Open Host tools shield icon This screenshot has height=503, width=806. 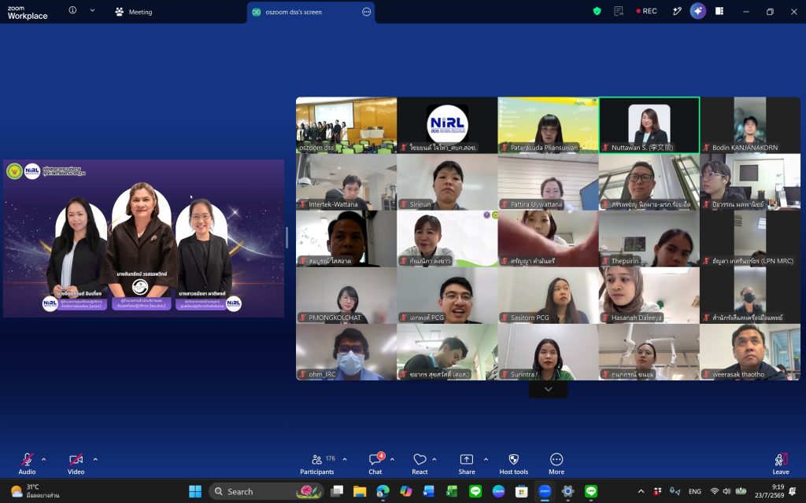(x=513, y=464)
